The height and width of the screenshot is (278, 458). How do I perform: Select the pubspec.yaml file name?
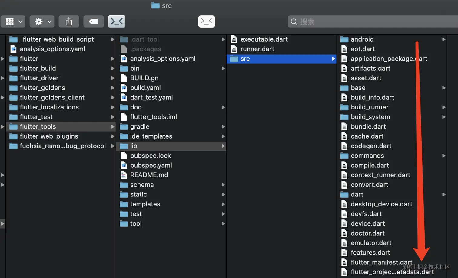tap(151, 166)
